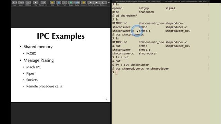Click the terminal cursor at last prompt
The image size is (221, 124).
(x=116, y=73)
